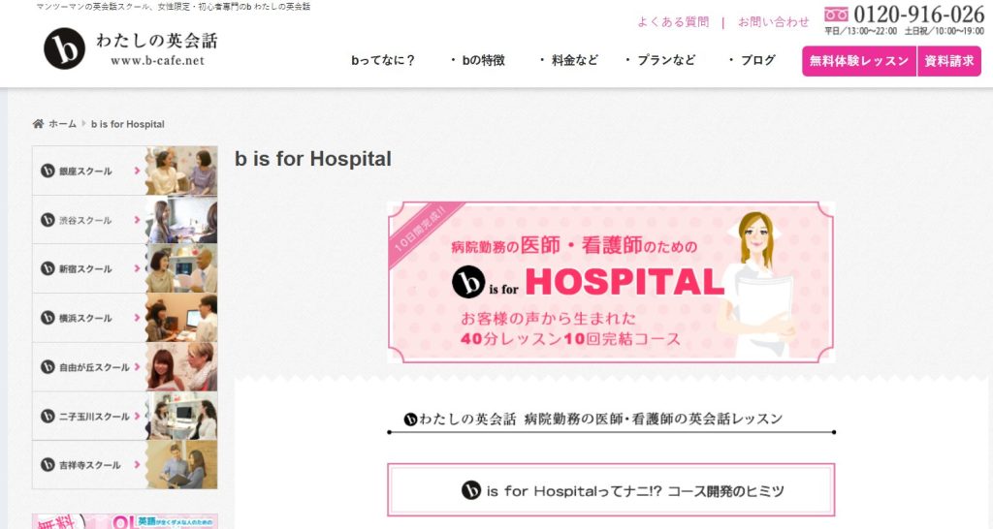Click the pink arrow on 横浜スクール
Viewport: 993px width, 529px height.
click(x=137, y=318)
